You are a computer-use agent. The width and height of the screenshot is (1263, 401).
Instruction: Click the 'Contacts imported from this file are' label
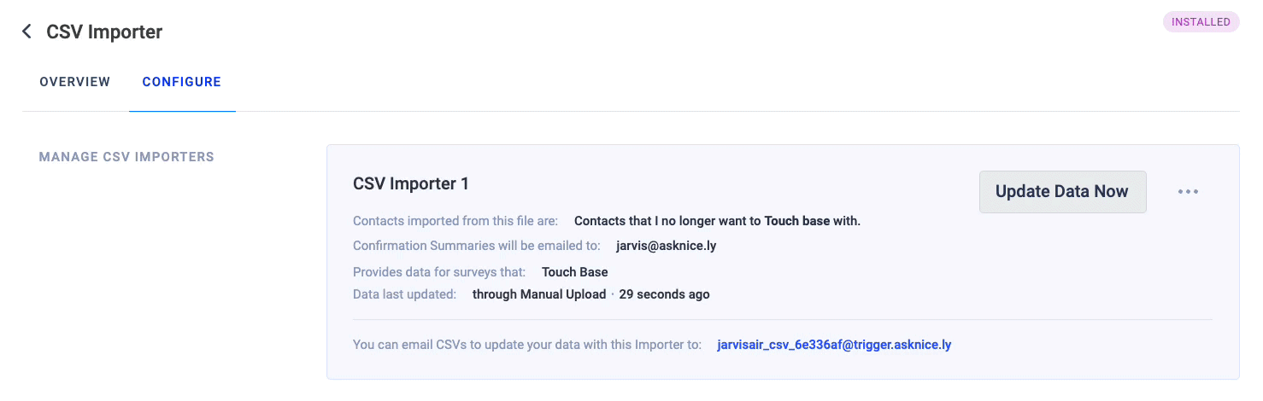[455, 221]
